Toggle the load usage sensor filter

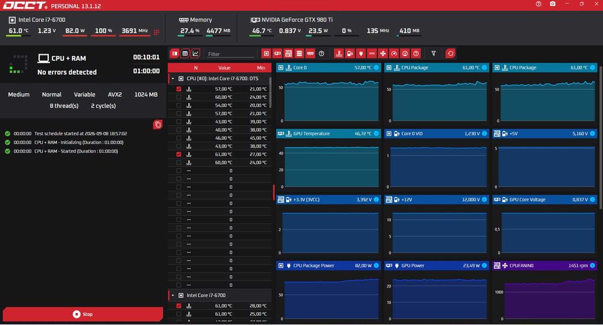click(x=405, y=54)
